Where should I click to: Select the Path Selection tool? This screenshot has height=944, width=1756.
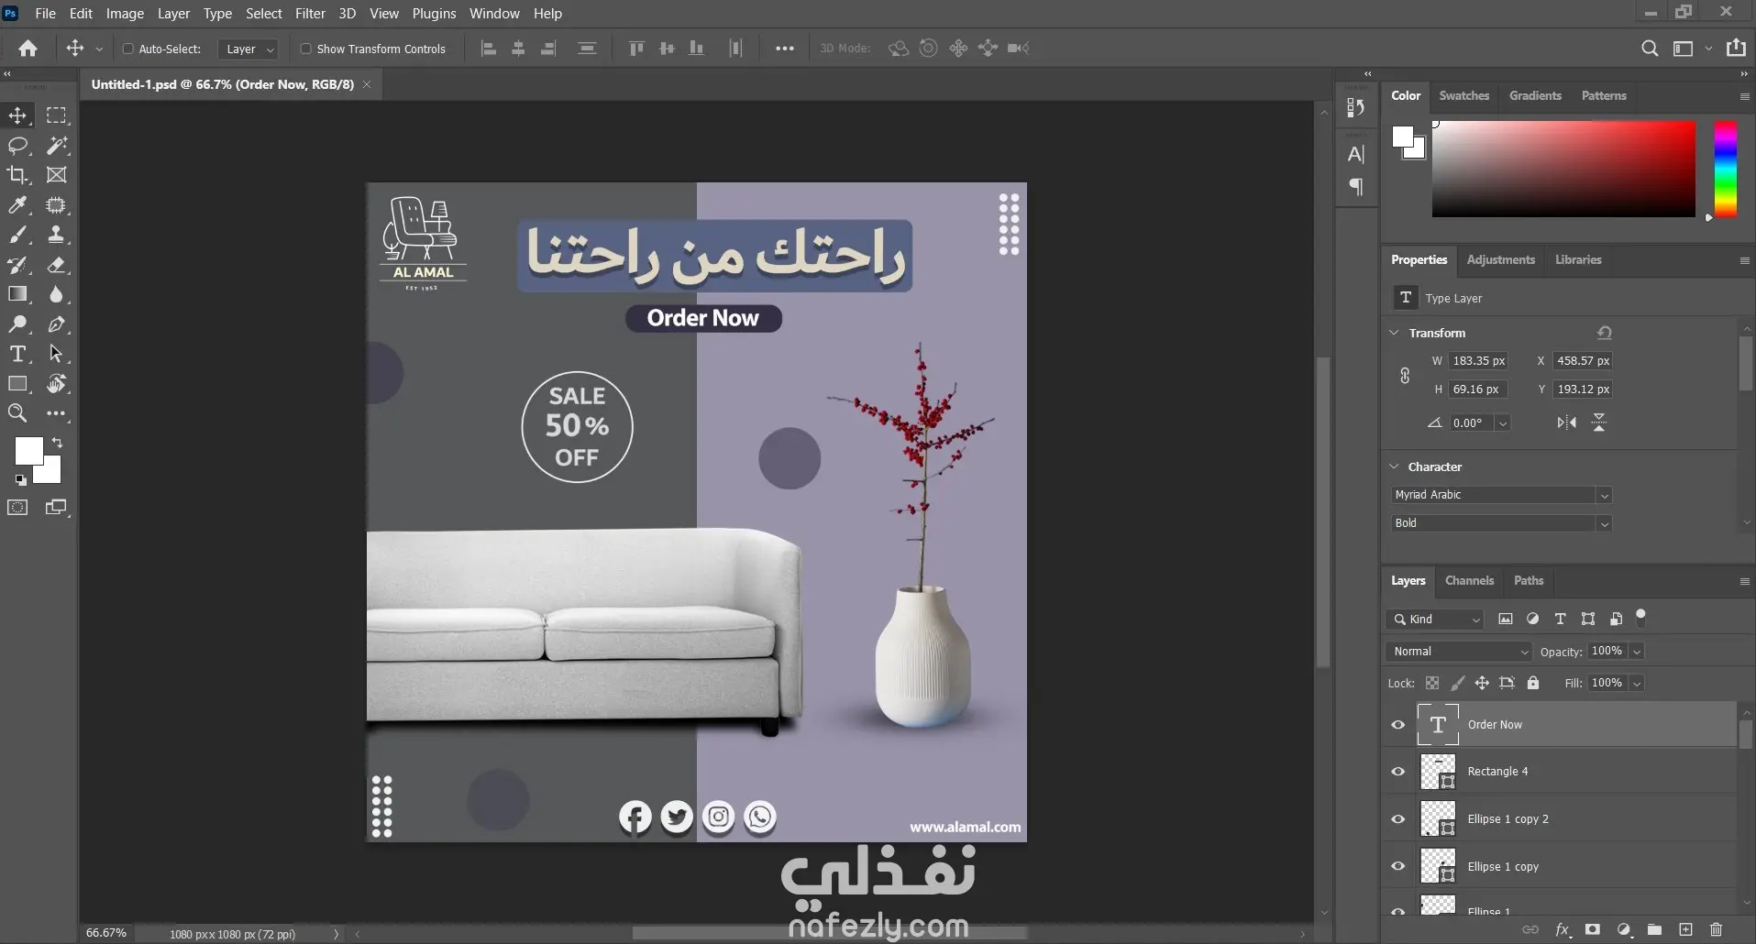point(57,354)
